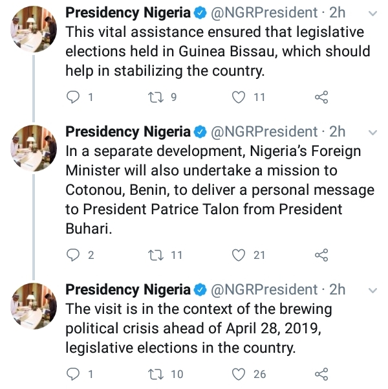Like the April 28 elections tweet
The height and width of the screenshot is (389, 388).
point(240,374)
